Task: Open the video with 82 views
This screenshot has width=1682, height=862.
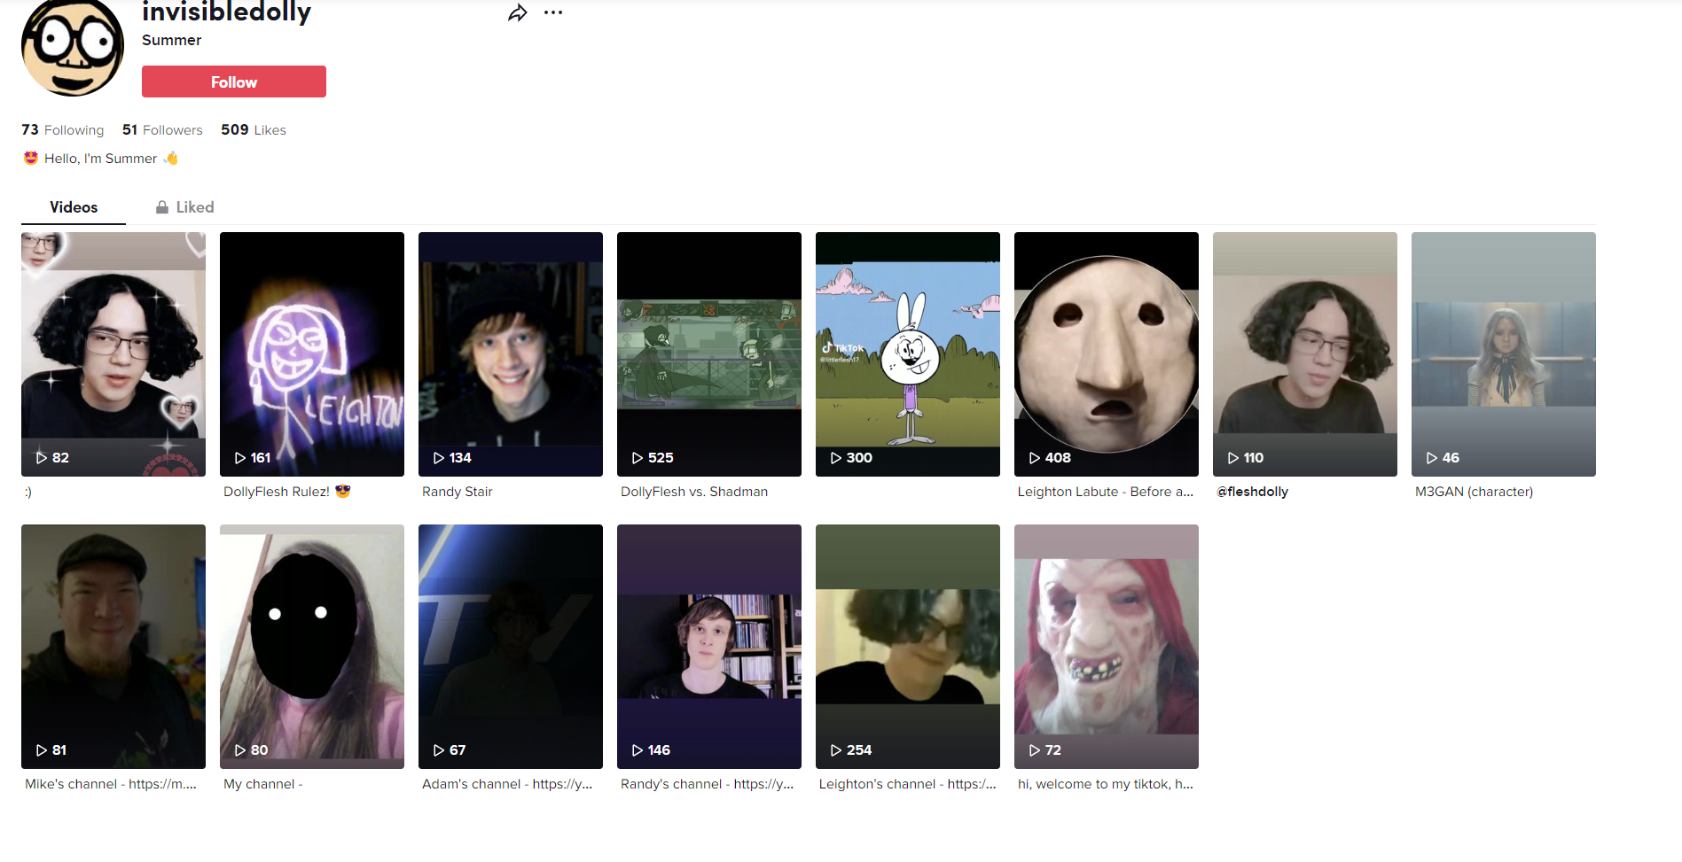Action: tap(113, 354)
